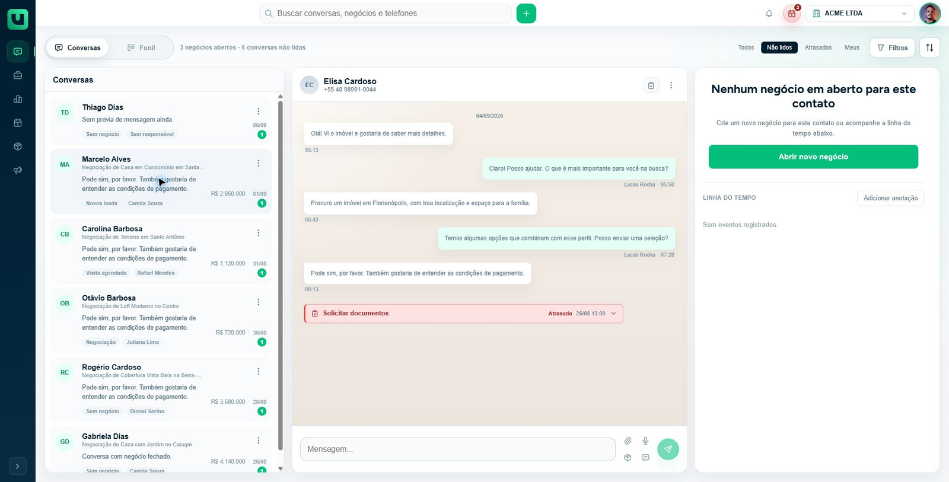This screenshot has width=949, height=482.
Task: Select the Não lidos filter
Action: pyautogui.click(x=779, y=47)
